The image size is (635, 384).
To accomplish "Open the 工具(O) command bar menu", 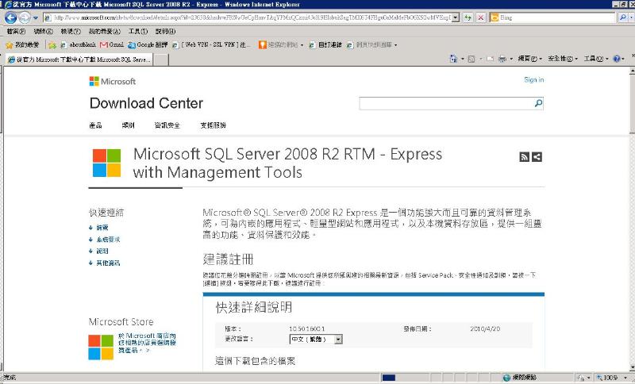I will (x=596, y=59).
